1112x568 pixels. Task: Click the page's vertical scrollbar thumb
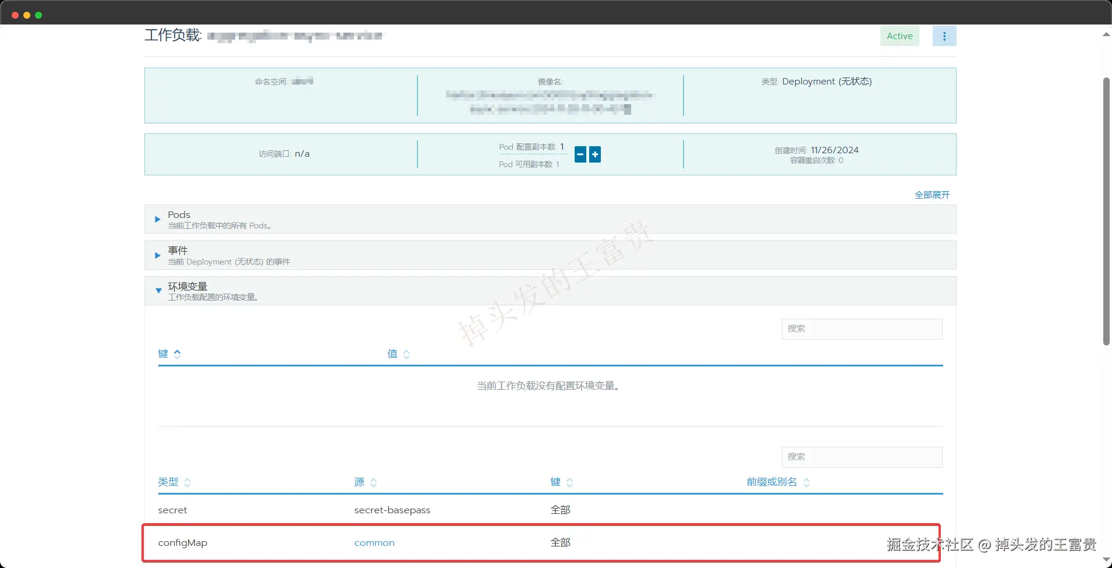tap(1106, 211)
